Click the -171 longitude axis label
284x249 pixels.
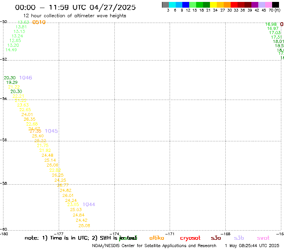[x=170, y=234]
